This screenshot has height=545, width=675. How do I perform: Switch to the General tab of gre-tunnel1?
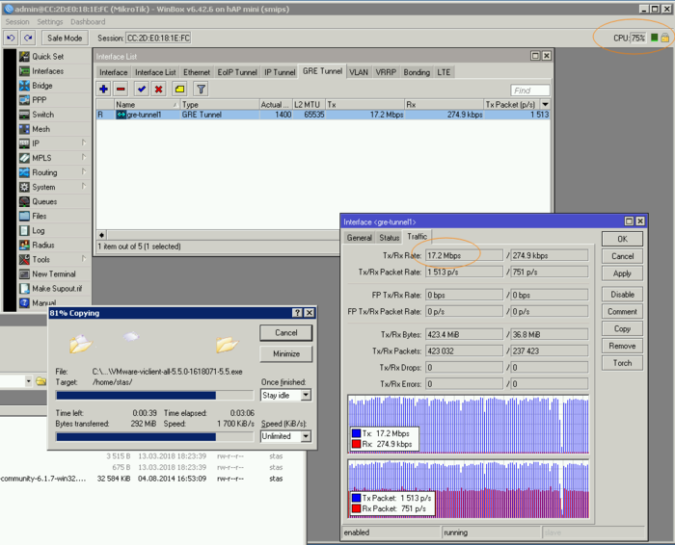point(359,238)
